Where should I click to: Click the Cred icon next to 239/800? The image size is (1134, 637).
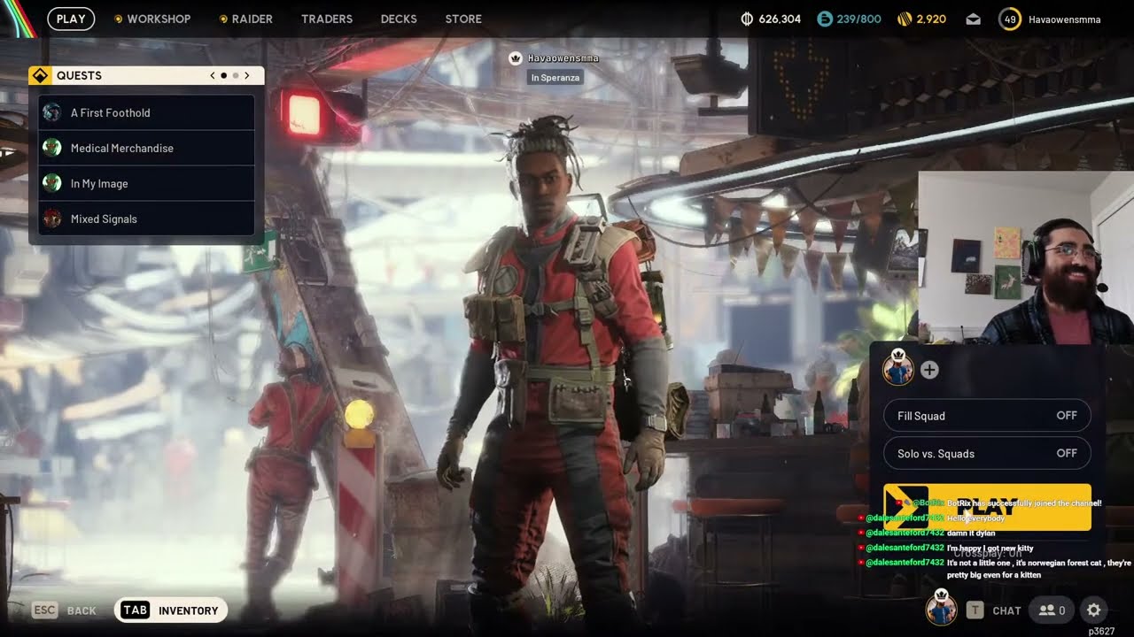tap(825, 19)
